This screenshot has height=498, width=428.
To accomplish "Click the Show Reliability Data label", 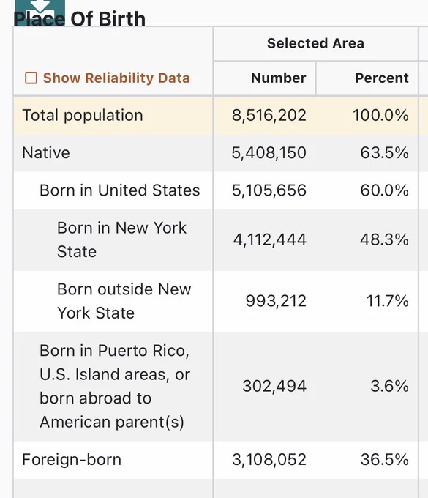I will (116, 78).
